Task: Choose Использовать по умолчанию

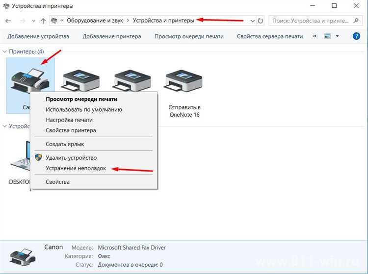Action: click(x=84, y=109)
